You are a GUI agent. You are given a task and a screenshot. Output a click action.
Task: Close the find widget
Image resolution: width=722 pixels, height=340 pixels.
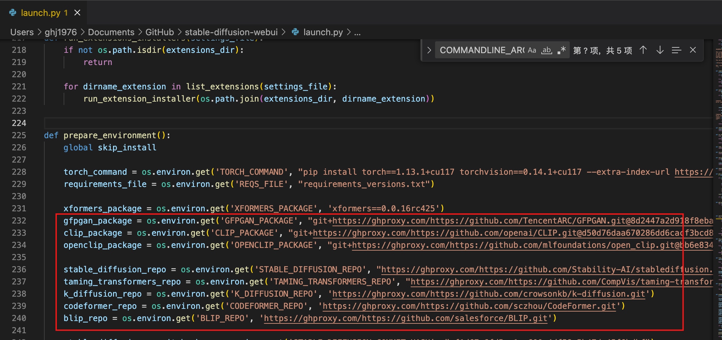(x=693, y=50)
